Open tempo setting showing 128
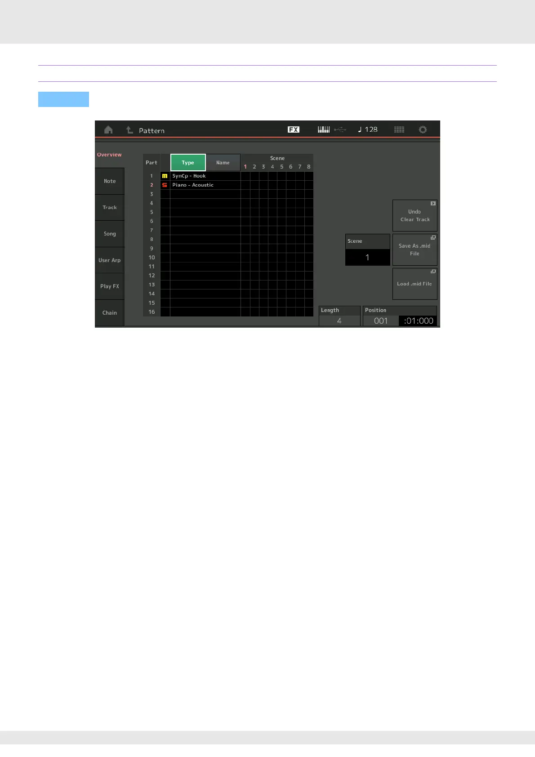 [x=368, y=129]
